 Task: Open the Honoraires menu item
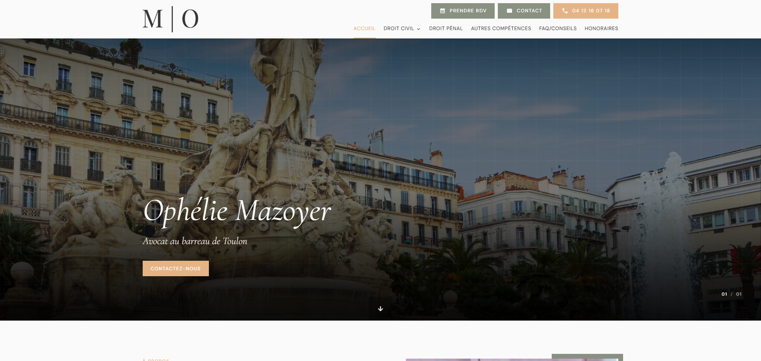(601, 29)
